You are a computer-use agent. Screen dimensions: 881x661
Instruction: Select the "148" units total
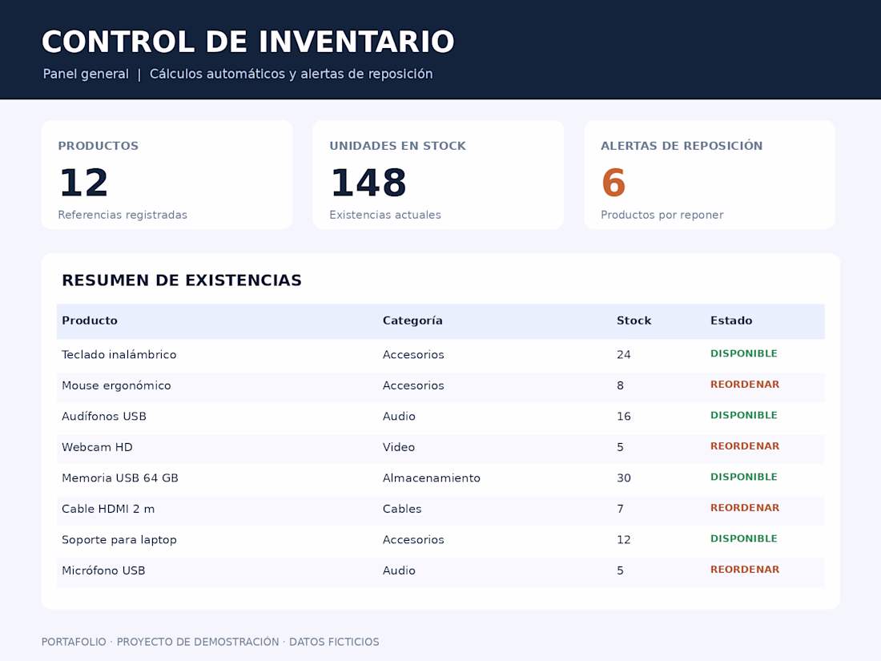coord(368,183)
